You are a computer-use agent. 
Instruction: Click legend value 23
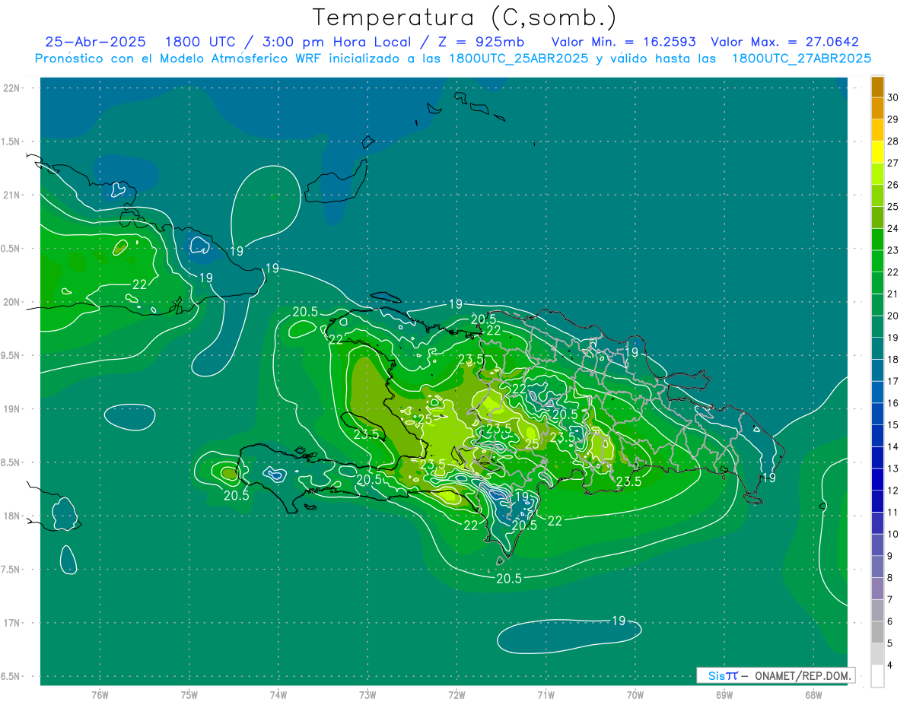tap(893, 250)
